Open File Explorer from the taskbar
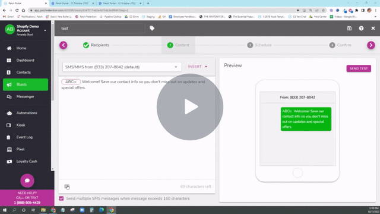The height and width of the screenshot is (214, 380). click(43, 210)
